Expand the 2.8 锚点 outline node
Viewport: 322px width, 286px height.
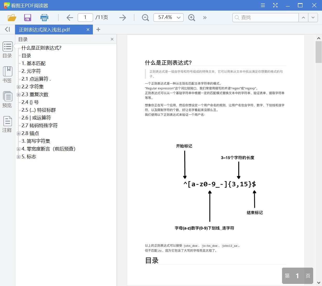[18, 133]
